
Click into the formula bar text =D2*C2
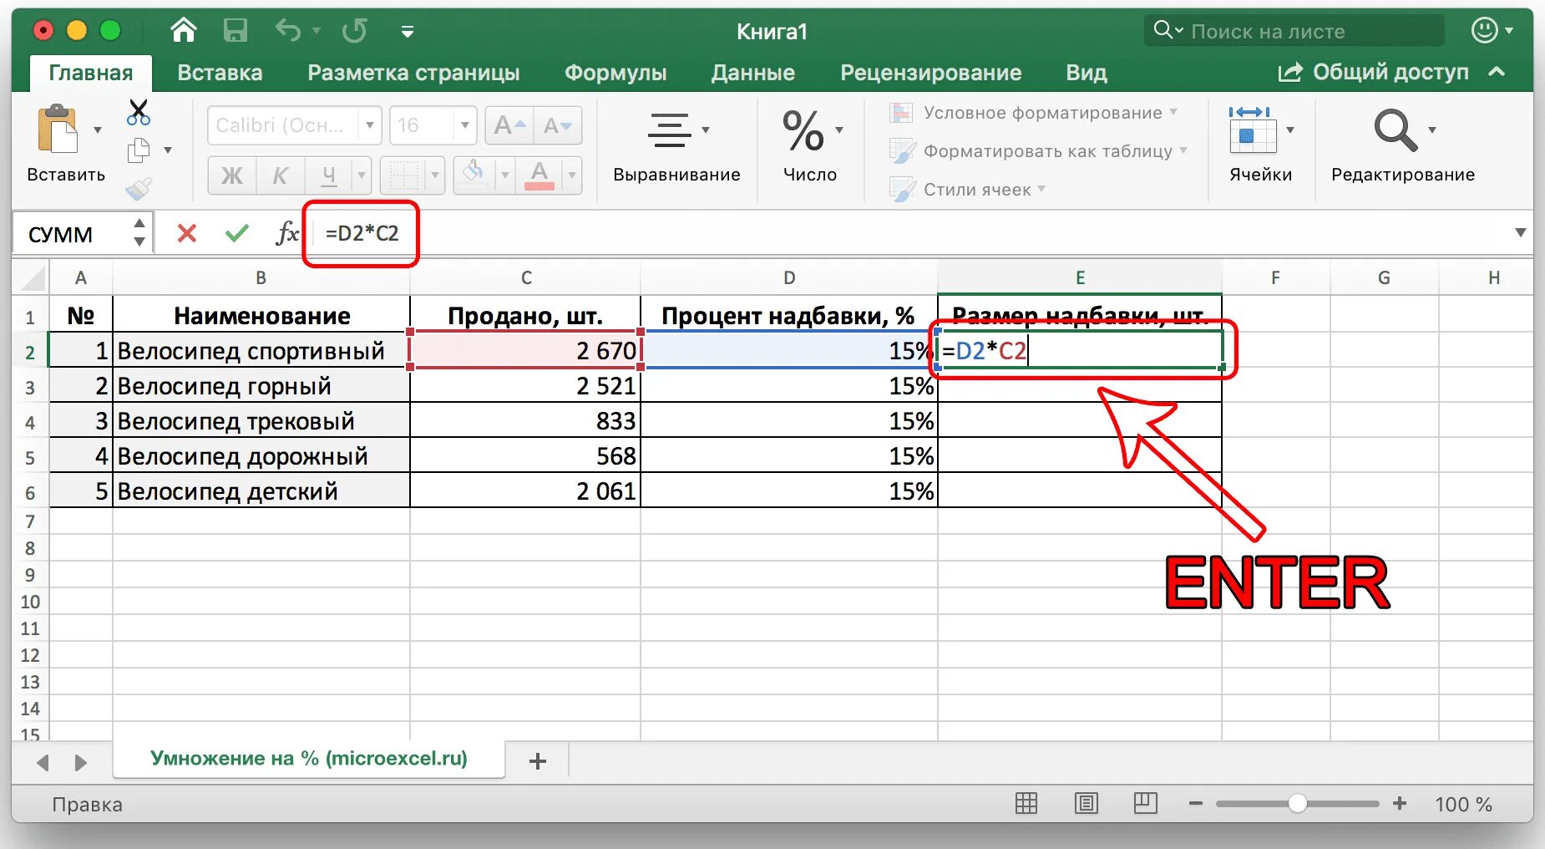click(362, 234)
